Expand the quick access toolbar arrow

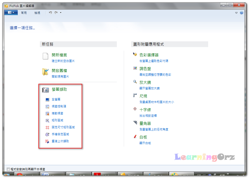tap(61, 12)
